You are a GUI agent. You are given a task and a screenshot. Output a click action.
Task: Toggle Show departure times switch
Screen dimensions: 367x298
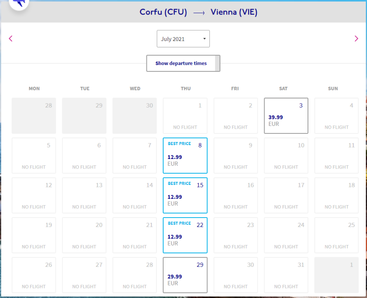click(183, 63)
